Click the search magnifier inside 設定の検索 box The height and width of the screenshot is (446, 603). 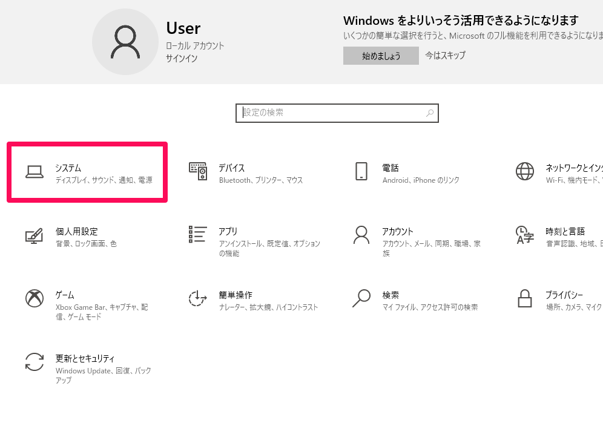pyautogui.click(x=430, y=113)
